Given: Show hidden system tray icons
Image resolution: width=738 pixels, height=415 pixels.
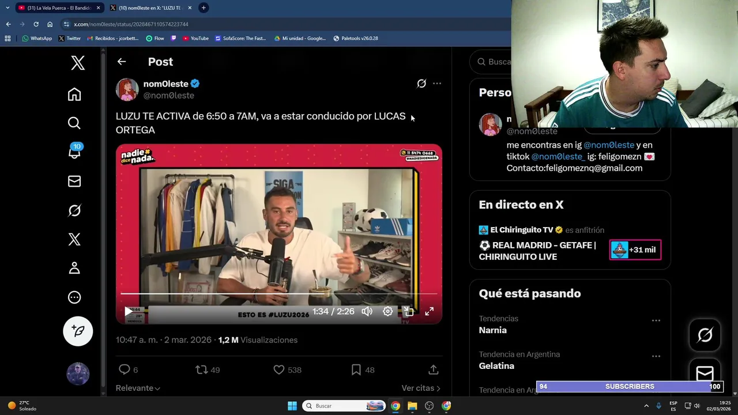Looking at the screenshot, I should pyautogui.click(x=646, y=406).
